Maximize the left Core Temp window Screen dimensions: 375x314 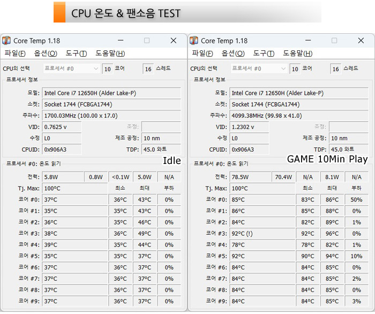click(147, 41)
